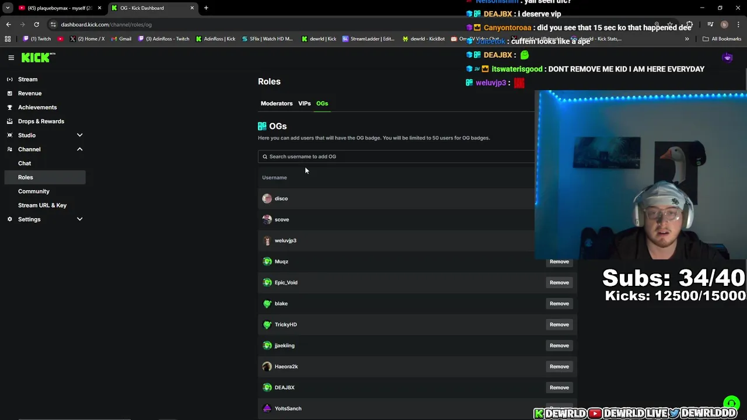The width and height of the screenshot is (747, 420).
Task: Click Epic_Void's avatar icon
Action: point(267,282)
